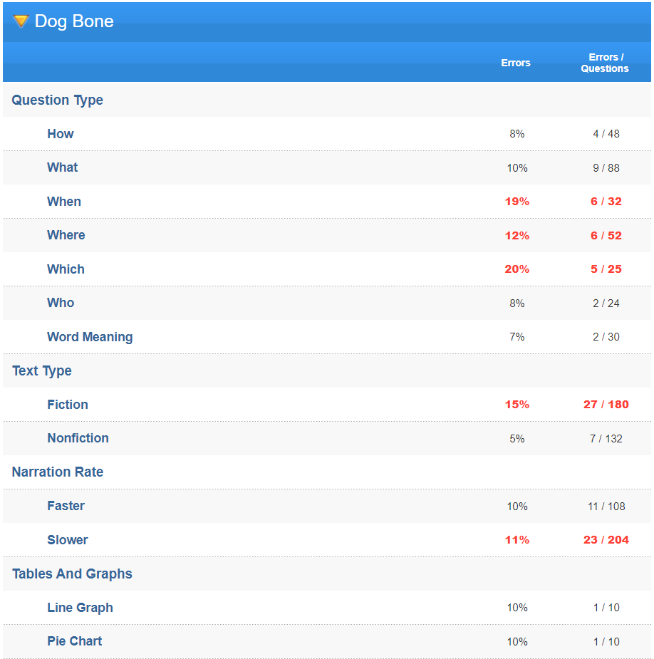Image resolution: width=654 pixels, height=659 pixels.
Task: Click the Faster narration rate link
Action: point(66,506)
